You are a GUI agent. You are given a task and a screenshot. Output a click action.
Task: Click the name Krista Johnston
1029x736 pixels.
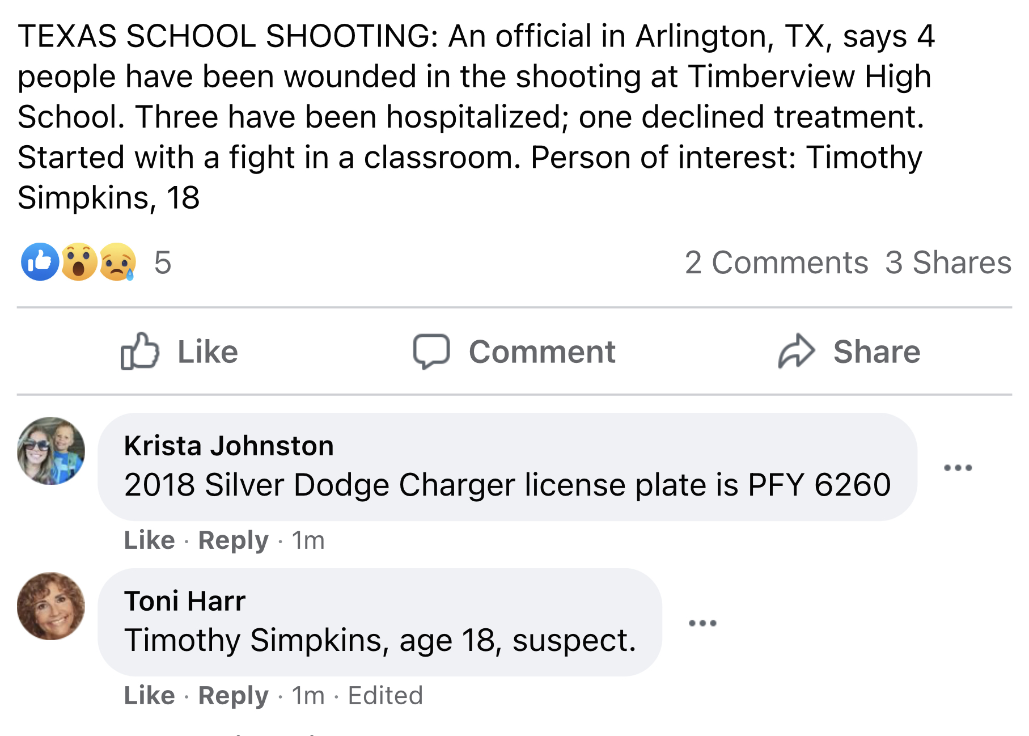coord(229,446)
